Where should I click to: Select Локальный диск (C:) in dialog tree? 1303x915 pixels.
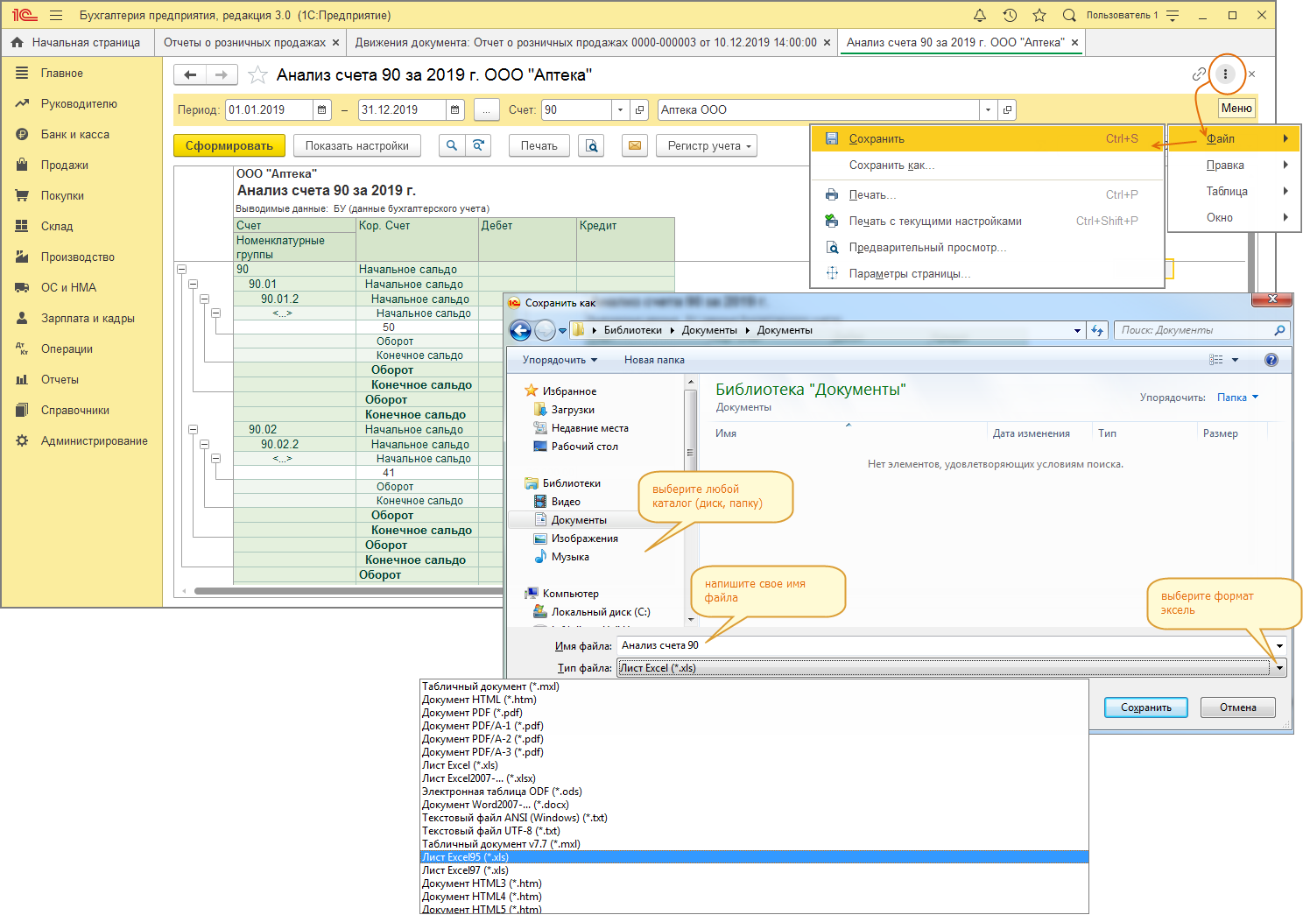[600, 612]
